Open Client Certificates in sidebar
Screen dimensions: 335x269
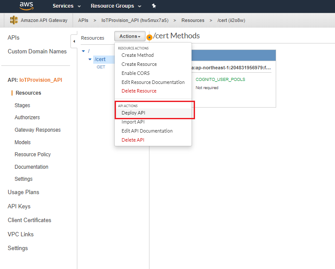click(30, 220)
